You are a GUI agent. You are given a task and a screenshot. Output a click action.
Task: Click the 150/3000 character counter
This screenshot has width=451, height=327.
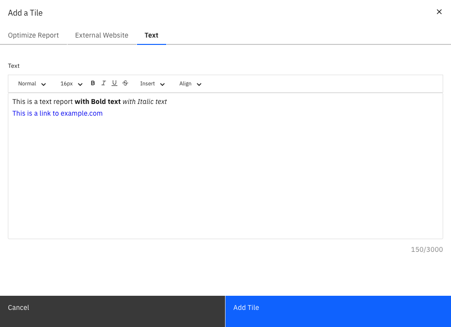coord(427,249)
